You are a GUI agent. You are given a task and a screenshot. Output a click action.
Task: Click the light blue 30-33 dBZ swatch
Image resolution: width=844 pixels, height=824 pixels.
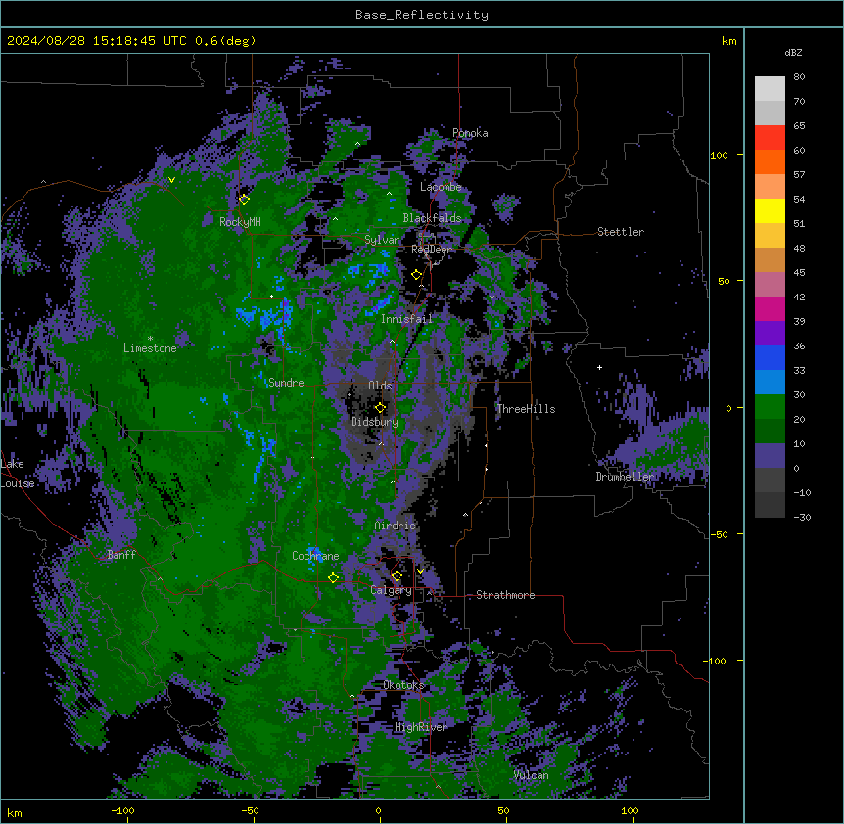(770, 383)
